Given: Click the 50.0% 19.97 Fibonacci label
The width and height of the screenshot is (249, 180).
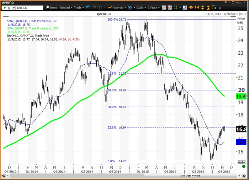Looking at the screenshot, I should pyautogui.click(x=117, y=90).
